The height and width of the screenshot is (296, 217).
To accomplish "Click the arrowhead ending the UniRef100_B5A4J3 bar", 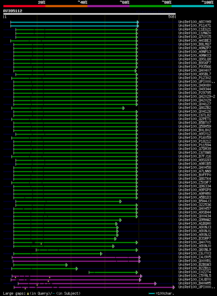I will pyautogui.click(x=121, y=201).
